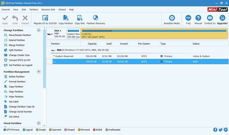Choose Change Cluster Size action

point(17,55)
